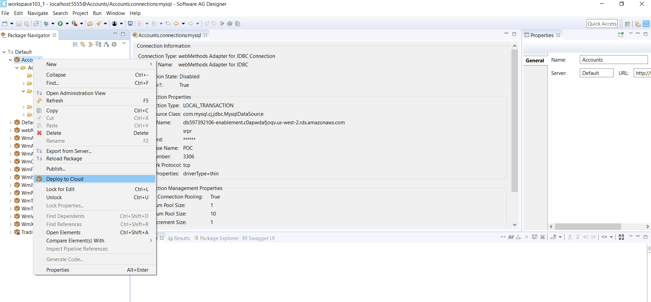Screen dimensions: 651x302
Task: Maximize the Package Navigator view
Action: (123, 34)
